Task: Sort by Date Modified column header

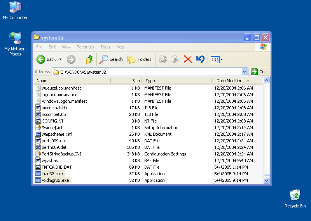Action: 237,81
